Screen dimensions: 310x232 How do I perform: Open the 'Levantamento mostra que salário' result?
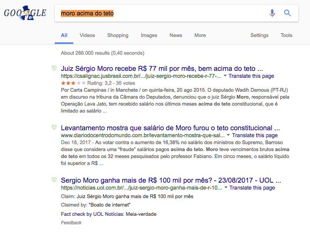(x=170, y=128)
